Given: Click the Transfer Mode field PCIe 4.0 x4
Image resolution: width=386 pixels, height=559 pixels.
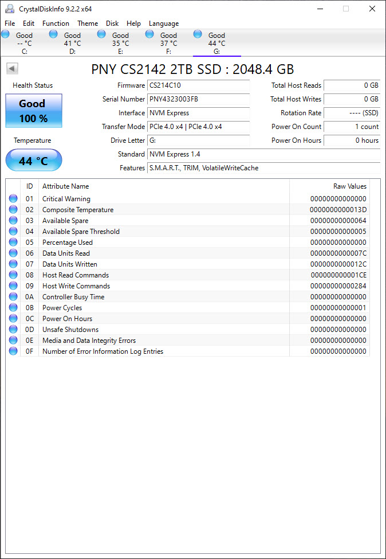Looking at the screenshot, I should coord(198,127).
